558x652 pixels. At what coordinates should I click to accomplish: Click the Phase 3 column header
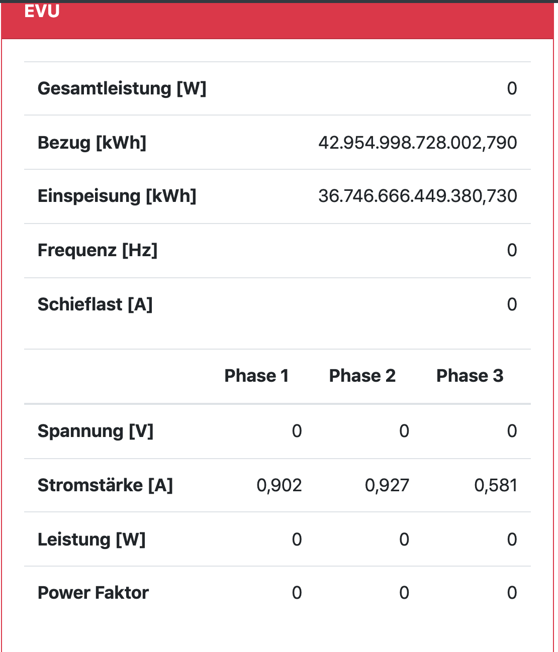pyautogui.click(x=470, y=376)
